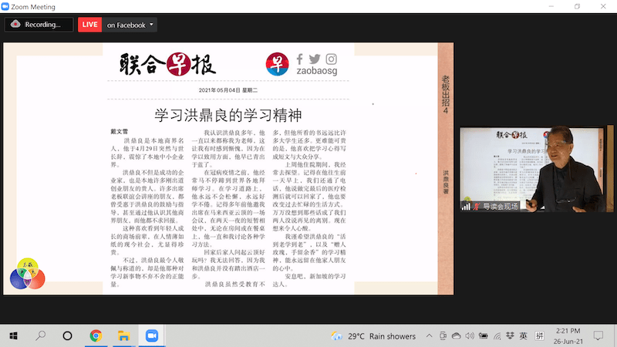Click the red LIVE badge
This screenshot has height=347, width=617.
pyautogui.click(x=89, y=25)
